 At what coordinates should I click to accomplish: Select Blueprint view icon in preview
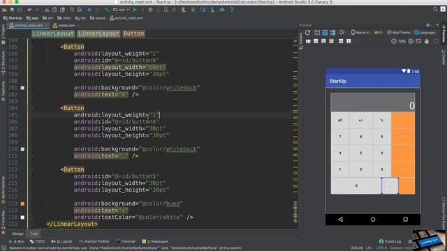click(325, 33)
